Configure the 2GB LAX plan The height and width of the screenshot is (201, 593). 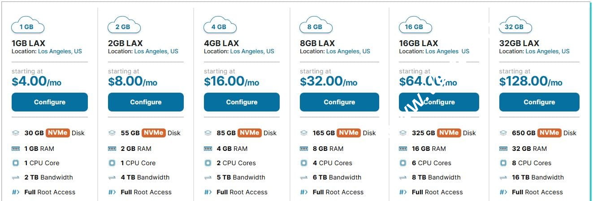[x=146, y=102]
